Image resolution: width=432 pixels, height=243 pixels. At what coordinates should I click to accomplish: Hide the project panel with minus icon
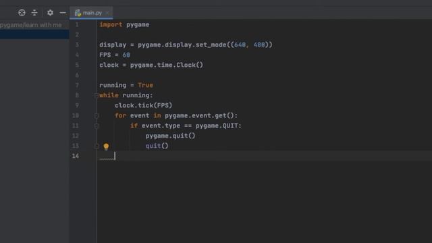pyautogui.click(x=63, y=13)
